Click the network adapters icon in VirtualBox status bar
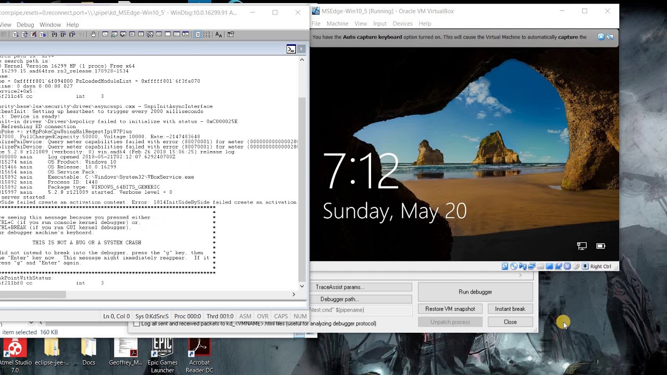The width and height of the screenshot is (667, 375). pyautogui.click(x=532, y=266)
